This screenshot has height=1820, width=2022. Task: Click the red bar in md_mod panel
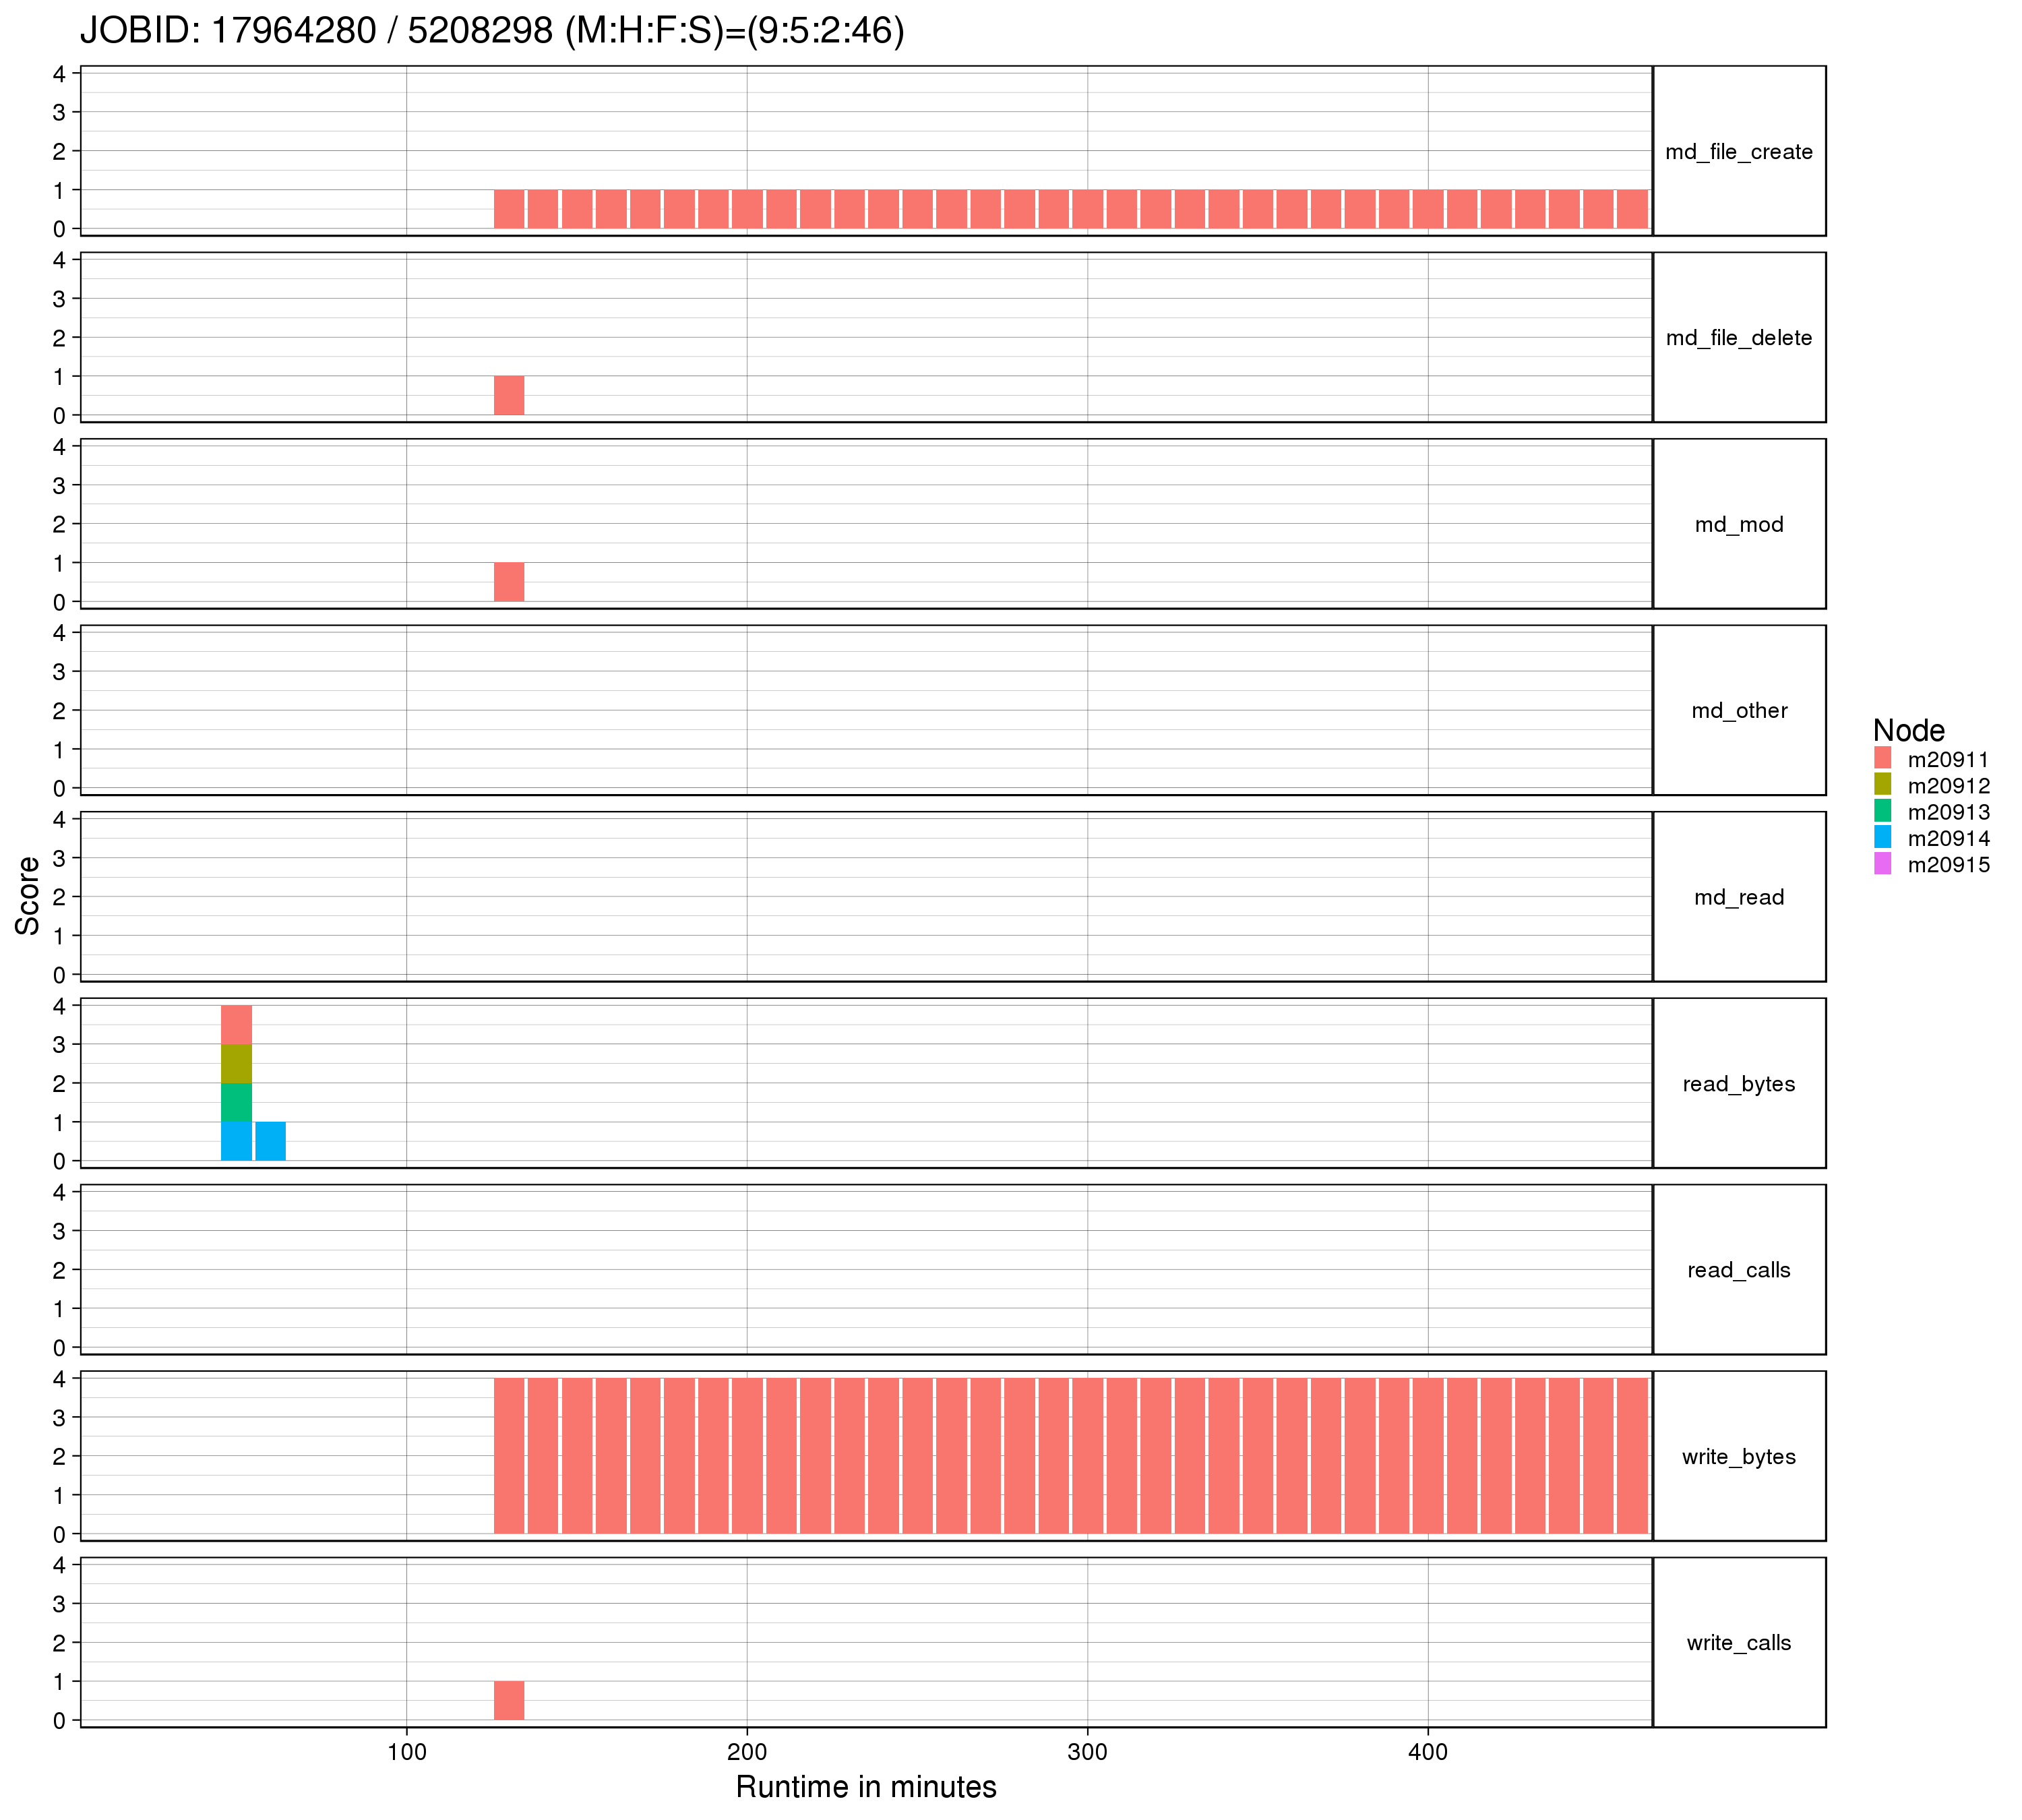click(509, 582)
